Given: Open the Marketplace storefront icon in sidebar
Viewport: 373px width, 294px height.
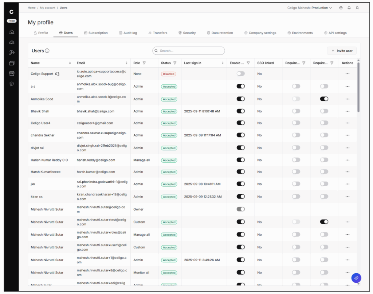Looking at the screenshot, I should coord(12,73).
